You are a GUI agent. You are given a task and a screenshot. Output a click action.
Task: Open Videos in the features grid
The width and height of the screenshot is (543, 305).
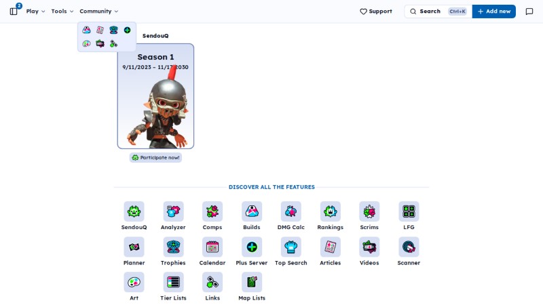click(369, 251)
